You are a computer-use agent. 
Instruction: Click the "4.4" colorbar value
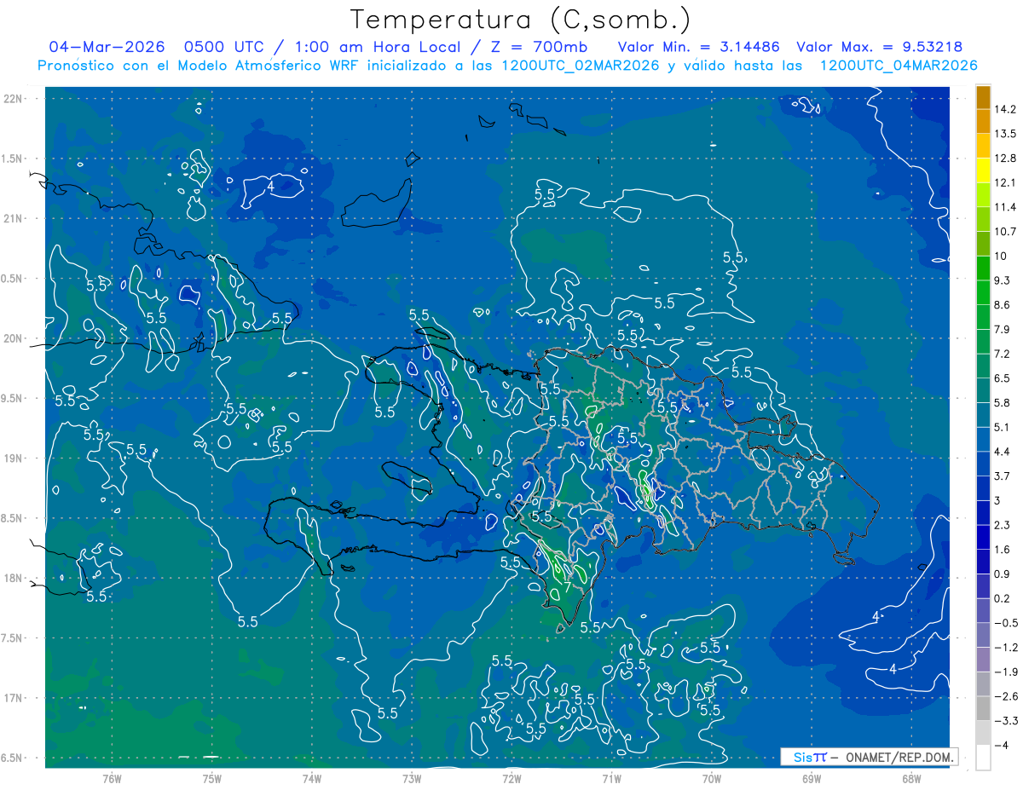point(1003,452)
